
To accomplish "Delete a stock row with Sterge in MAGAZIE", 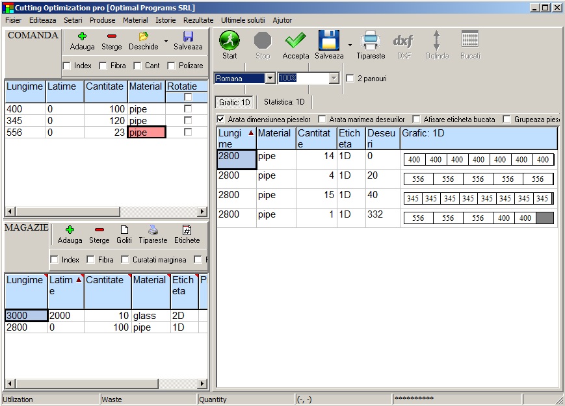I will click(99, 230).
